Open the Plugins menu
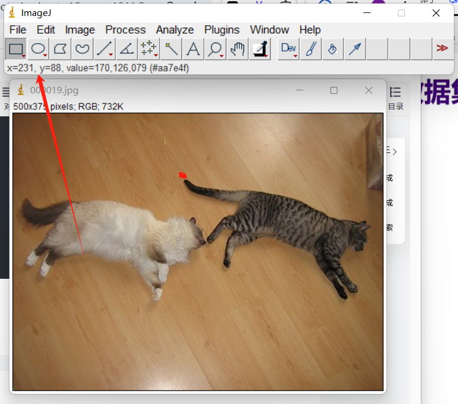Screen dimensions: 458x404 point(222,30)
